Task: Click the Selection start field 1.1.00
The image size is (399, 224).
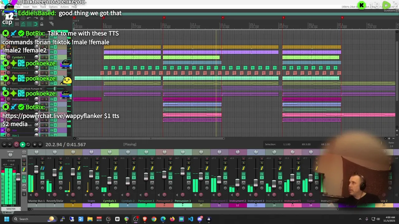Action: (286, 144)
